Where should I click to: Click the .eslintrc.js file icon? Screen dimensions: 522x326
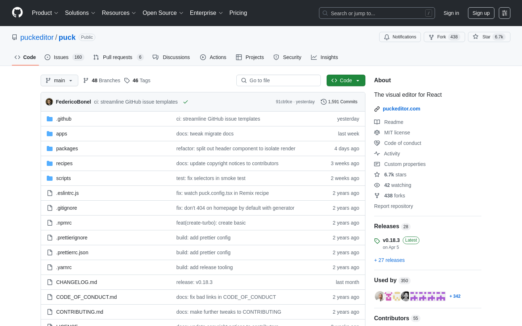point(50,193)
